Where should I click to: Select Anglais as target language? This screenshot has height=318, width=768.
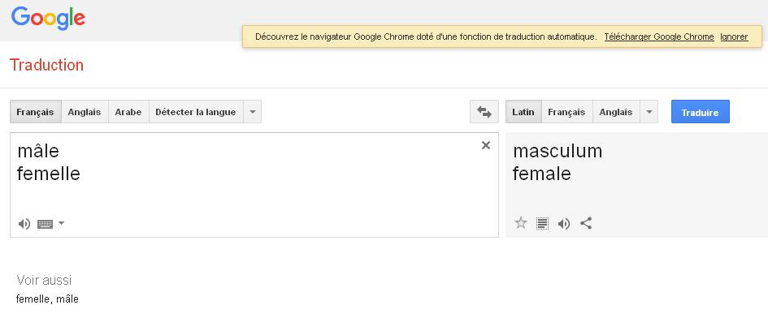(616, 112)
